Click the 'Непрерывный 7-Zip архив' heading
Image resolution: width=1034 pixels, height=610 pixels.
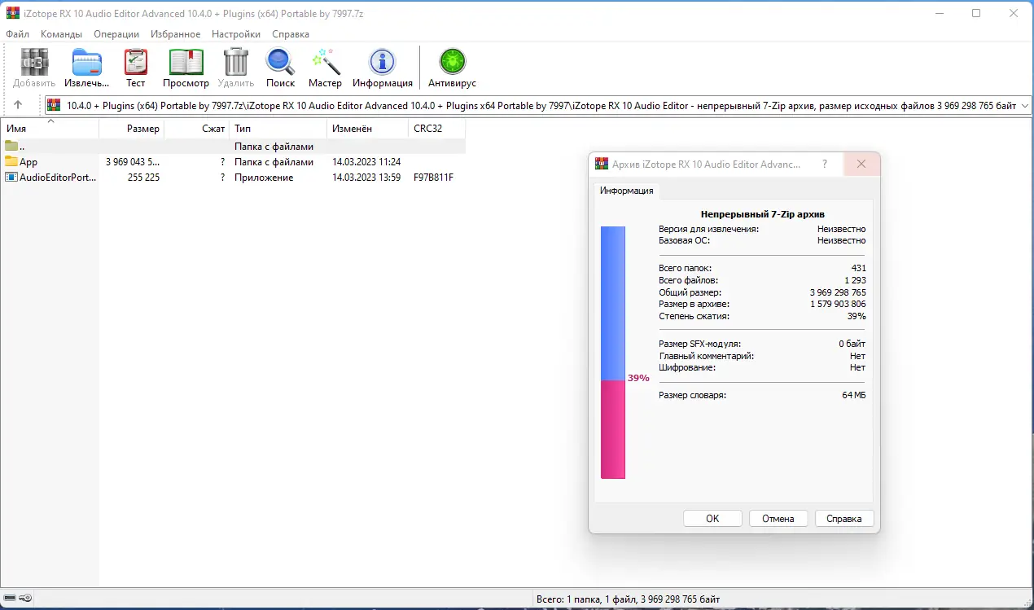tap(763, 214)
